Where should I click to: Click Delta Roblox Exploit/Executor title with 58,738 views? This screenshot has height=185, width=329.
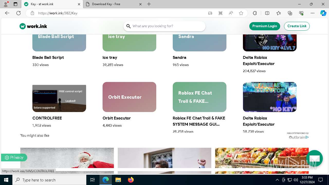[259, 121]
